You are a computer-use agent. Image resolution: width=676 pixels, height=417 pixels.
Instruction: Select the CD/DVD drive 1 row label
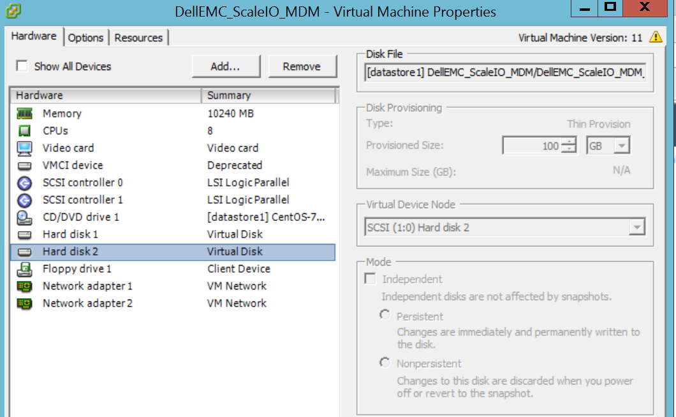pos(80,217)
